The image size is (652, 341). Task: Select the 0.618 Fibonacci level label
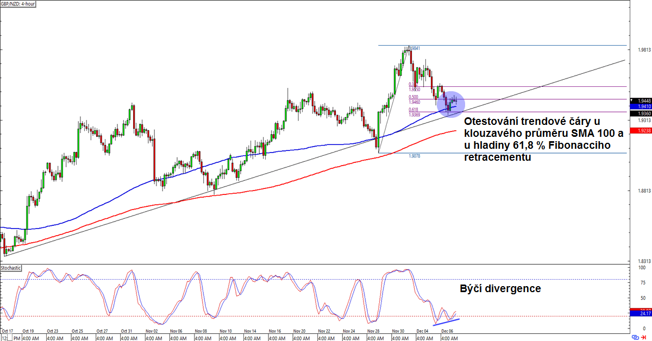413,110
